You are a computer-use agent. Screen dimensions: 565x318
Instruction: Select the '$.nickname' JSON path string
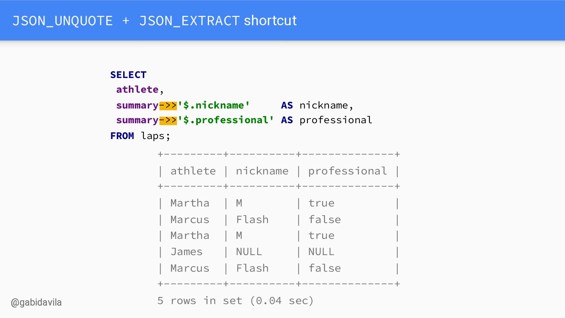pyautogui.click(x=214, y=105)
